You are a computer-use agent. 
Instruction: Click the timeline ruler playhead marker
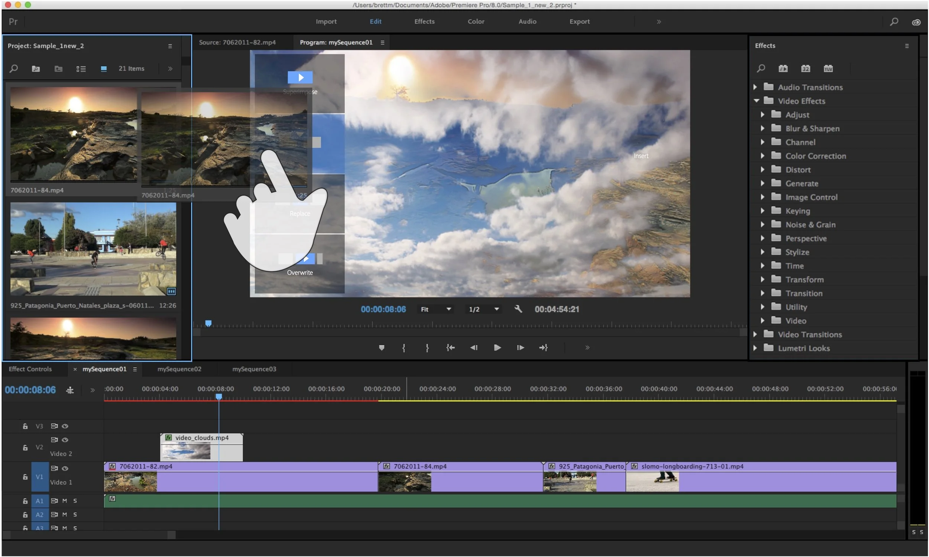coord(219,397)
